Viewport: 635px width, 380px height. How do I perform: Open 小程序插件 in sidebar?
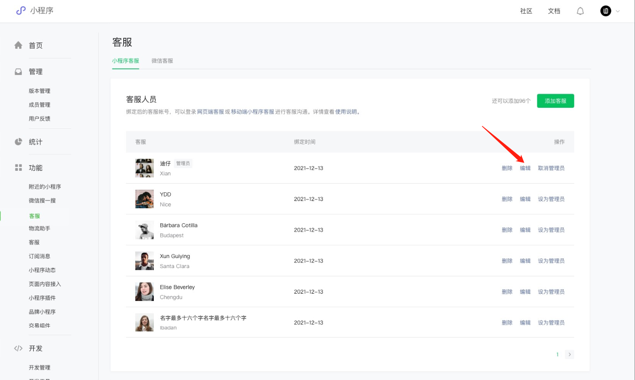(x=42, y=298)
